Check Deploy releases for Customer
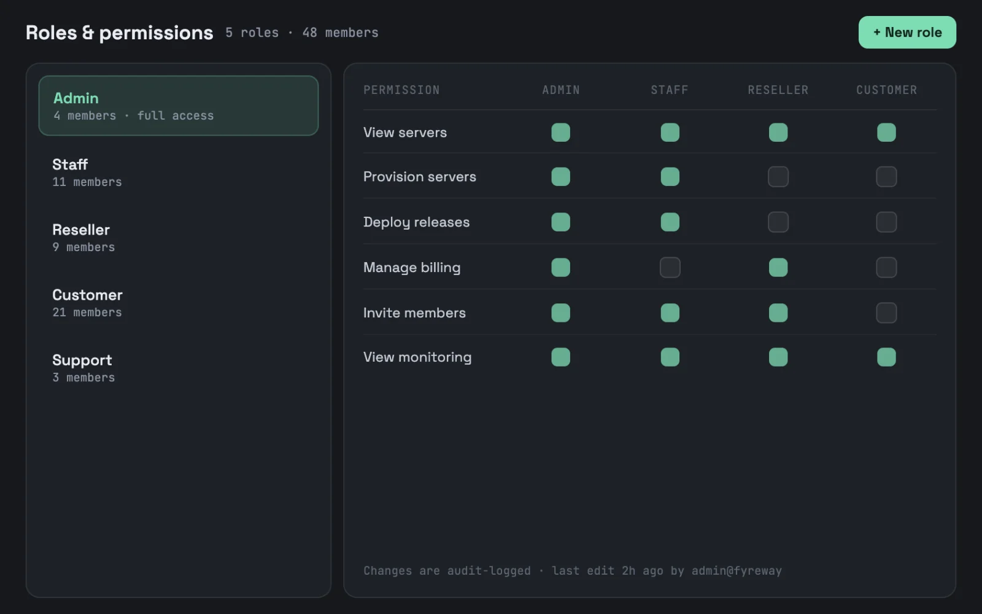982x614 pixels. click(886, 222)
